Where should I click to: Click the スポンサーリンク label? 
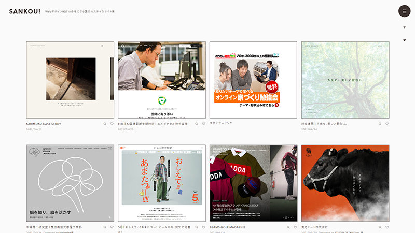(x=221, y=123)
